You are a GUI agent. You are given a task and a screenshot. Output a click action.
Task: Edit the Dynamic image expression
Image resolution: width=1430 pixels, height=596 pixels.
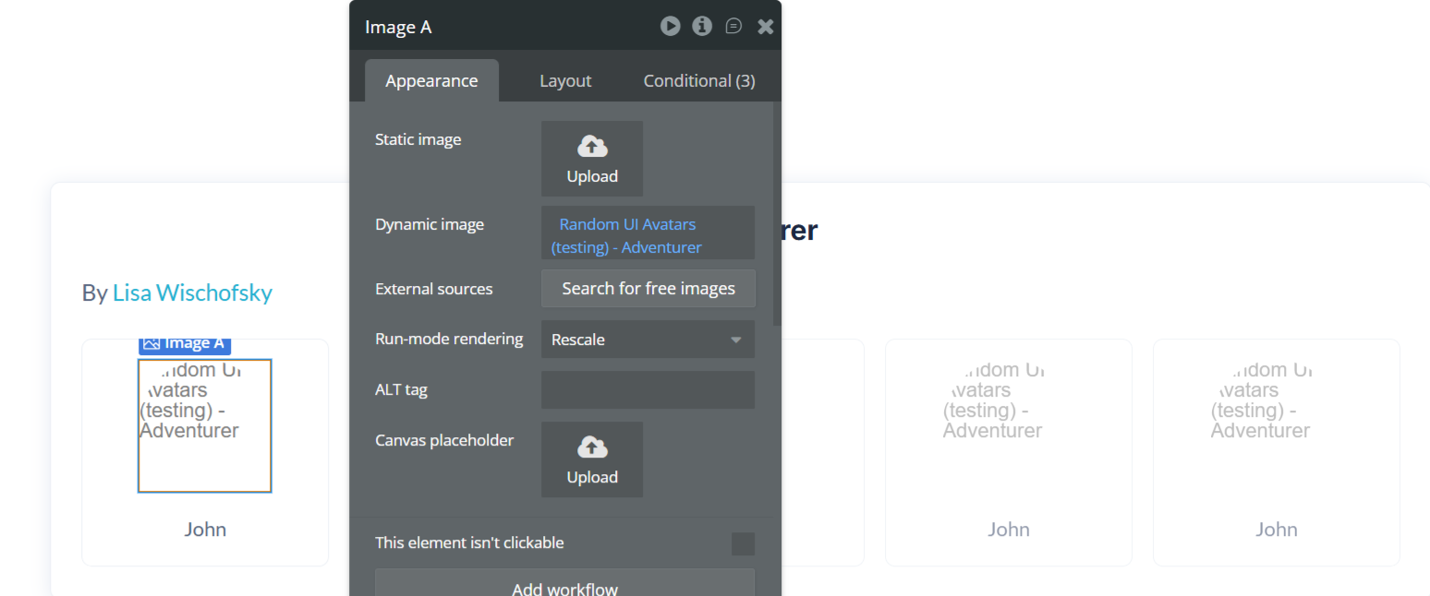[x=648, y=235]
